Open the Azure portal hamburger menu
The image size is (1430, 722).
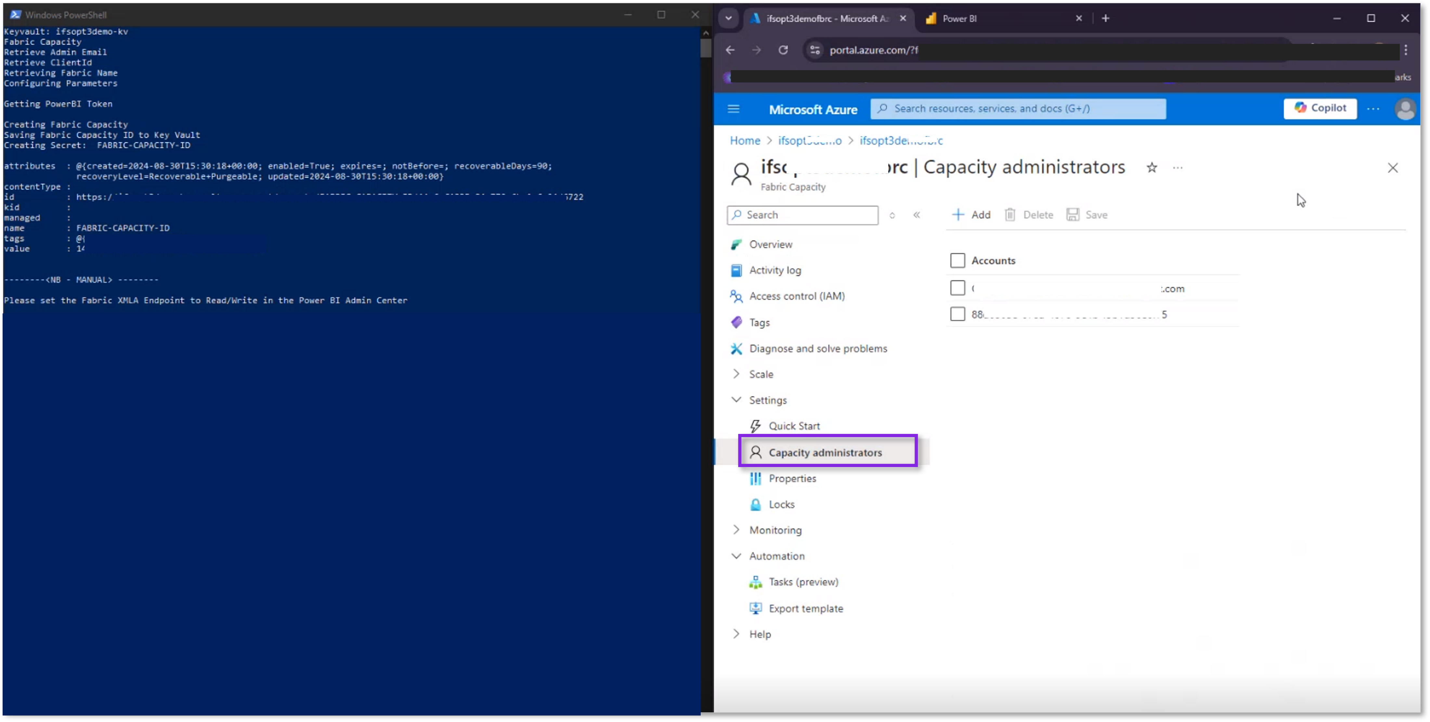coord(733,109)
